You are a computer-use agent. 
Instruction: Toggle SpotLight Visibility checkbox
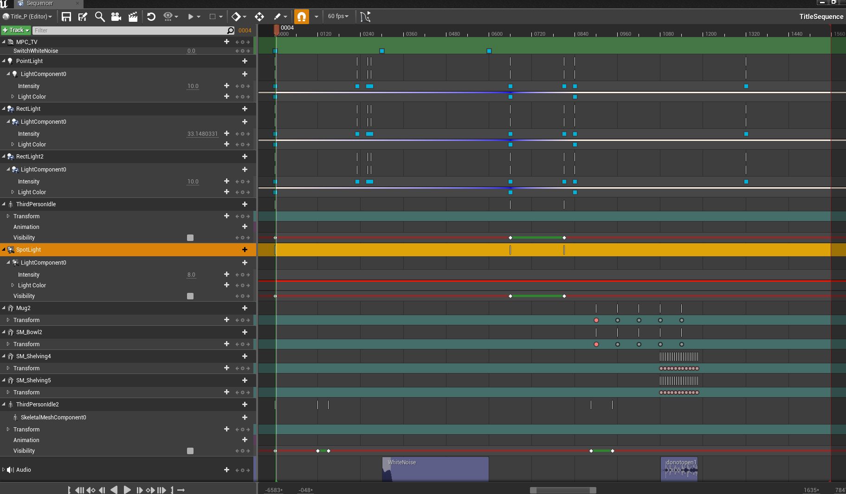point(190,296)
